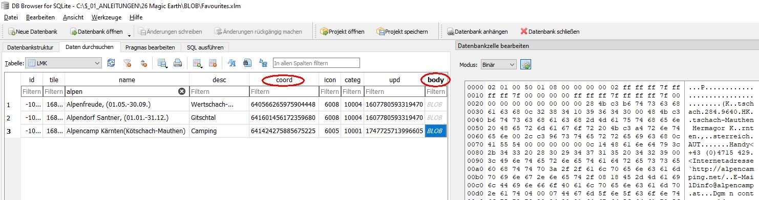Click the body column filter field
The width and height of the screenshot is (759, 200).
436,92
